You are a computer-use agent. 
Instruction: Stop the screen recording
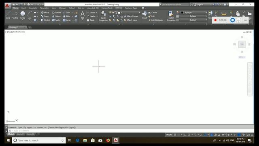(232, 20)
